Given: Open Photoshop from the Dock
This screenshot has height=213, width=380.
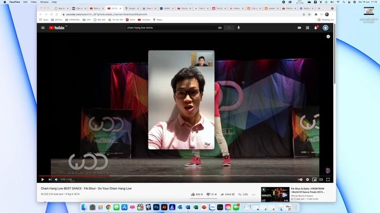Looking at the screenshot, I should (156, 207).
